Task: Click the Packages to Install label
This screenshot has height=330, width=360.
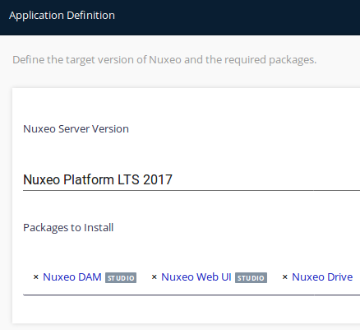Action: click(68, 228)
